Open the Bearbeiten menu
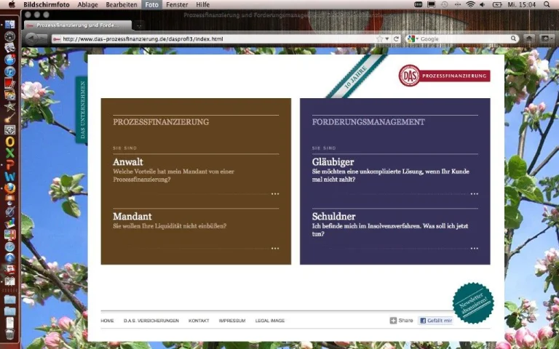Viewport: 559px width, 349px height. [x=122, y=4]
